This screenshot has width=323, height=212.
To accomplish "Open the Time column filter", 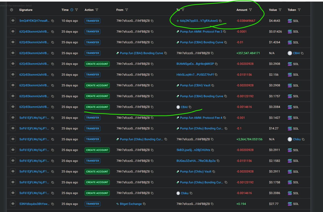I will 76,10.
